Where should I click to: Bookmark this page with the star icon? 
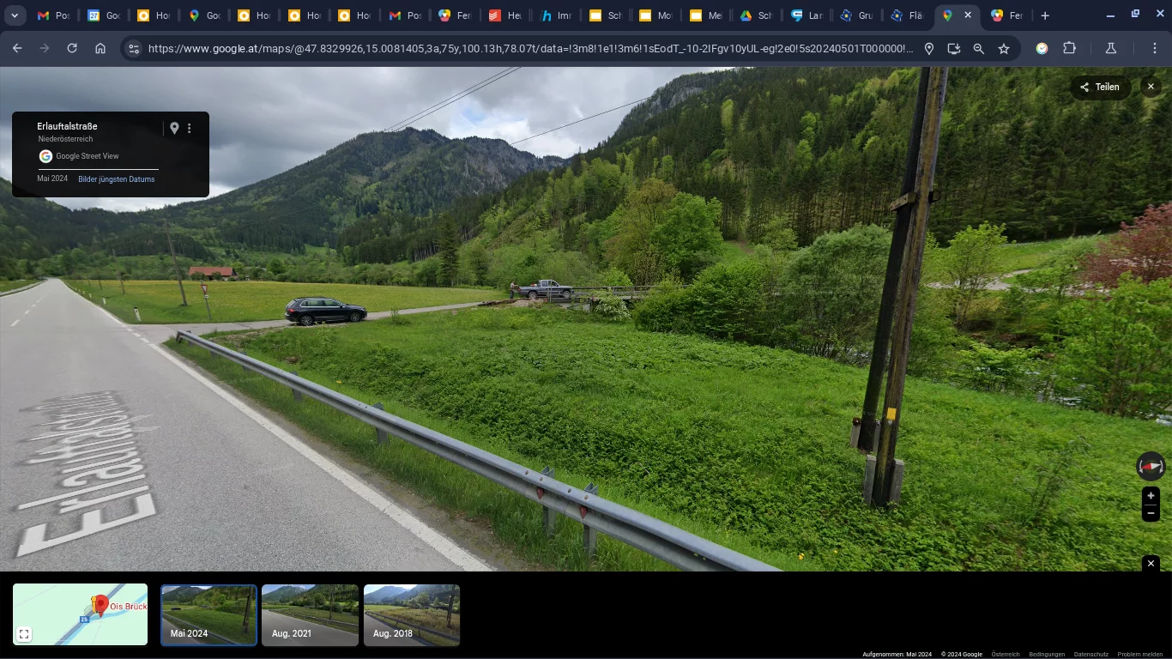point(1004,49)
